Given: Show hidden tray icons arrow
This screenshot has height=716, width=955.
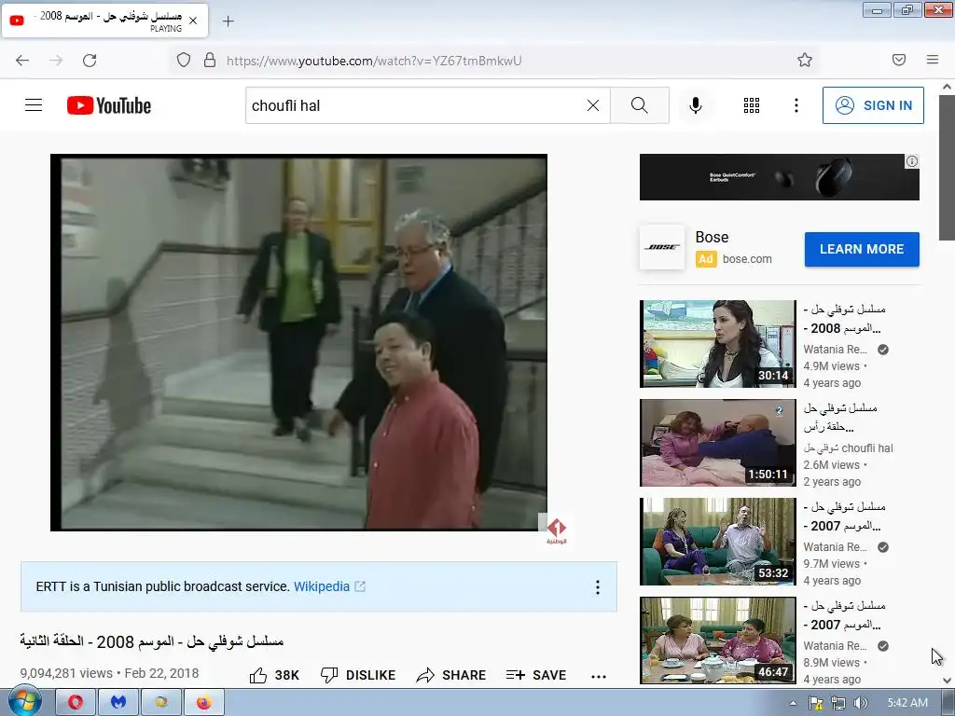Looking at the screenshot, I should point(793,703).
